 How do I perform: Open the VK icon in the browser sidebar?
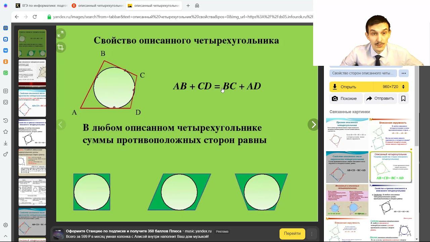pyautogui.click(x=6, y=50)
